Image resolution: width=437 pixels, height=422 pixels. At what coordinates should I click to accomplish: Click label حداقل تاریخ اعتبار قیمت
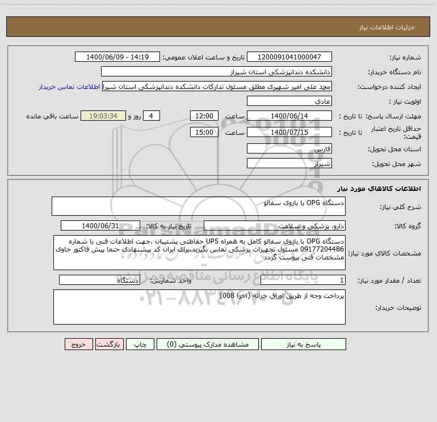pos(396,133)
